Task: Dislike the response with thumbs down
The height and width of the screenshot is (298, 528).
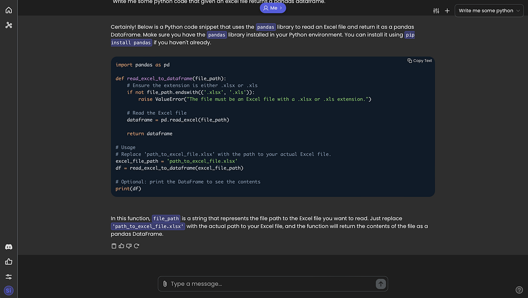Action: tap(129, 246)
